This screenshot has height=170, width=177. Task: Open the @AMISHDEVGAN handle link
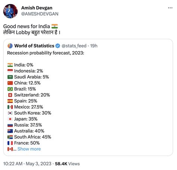40,14
